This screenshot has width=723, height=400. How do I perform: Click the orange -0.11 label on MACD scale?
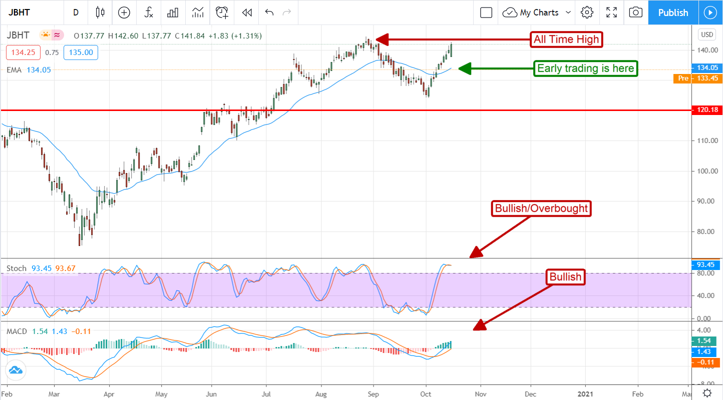coord(705,362)
